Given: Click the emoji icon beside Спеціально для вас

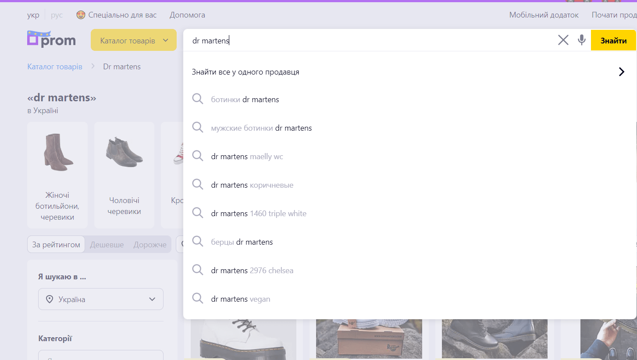Looking at the screenshot, I should [x=80, y=15].
